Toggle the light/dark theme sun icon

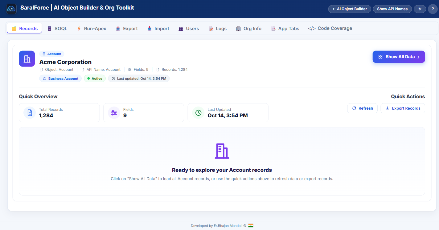tap(420, 9)
